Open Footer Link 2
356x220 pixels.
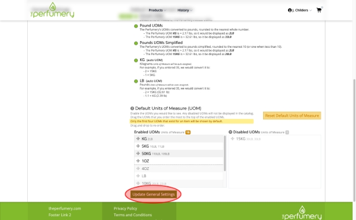pyautogui.click(x=60, y=215)
